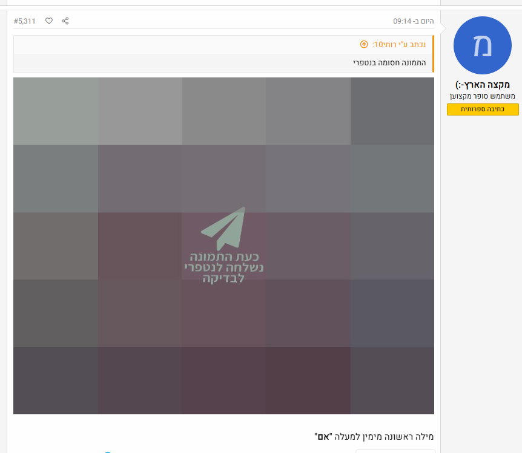
Task: Click the yellow כתיבה ספרותית badge
Action: point(483,109)
